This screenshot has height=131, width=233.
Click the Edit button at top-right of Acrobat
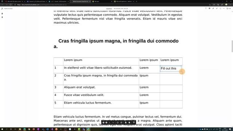coord(229,8)
